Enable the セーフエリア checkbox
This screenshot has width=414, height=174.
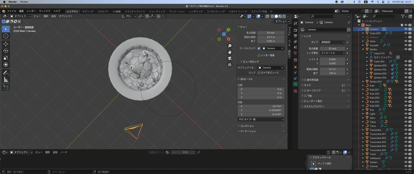pyautogui.click(x=305, y=90)
